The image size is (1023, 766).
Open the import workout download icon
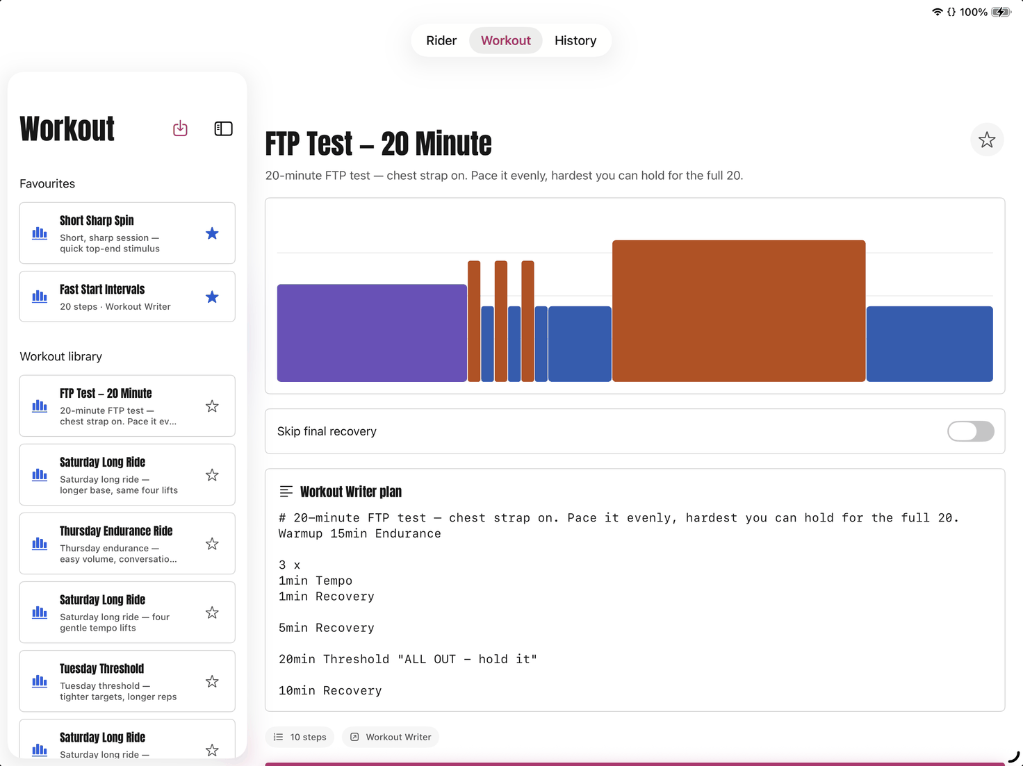tap(180, 128)
